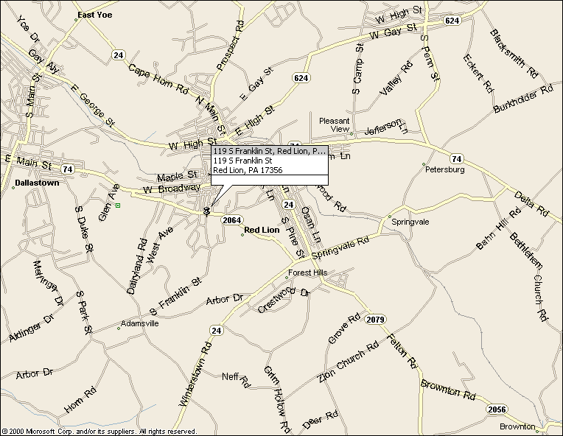The height and width of the screenshot is (436, 563).
Task: Click the W Broadway label
Action: coord(172,189)
